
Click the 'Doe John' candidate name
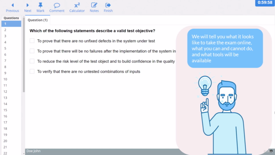coord(34,151)
